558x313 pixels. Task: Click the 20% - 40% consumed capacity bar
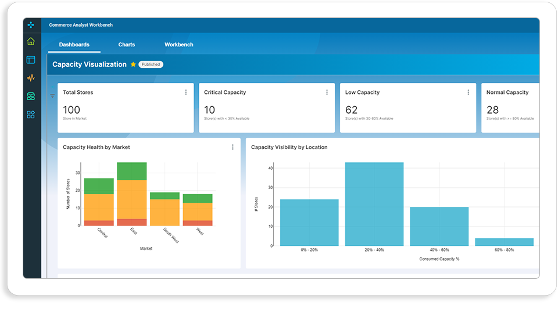click(x=374, y=204)
